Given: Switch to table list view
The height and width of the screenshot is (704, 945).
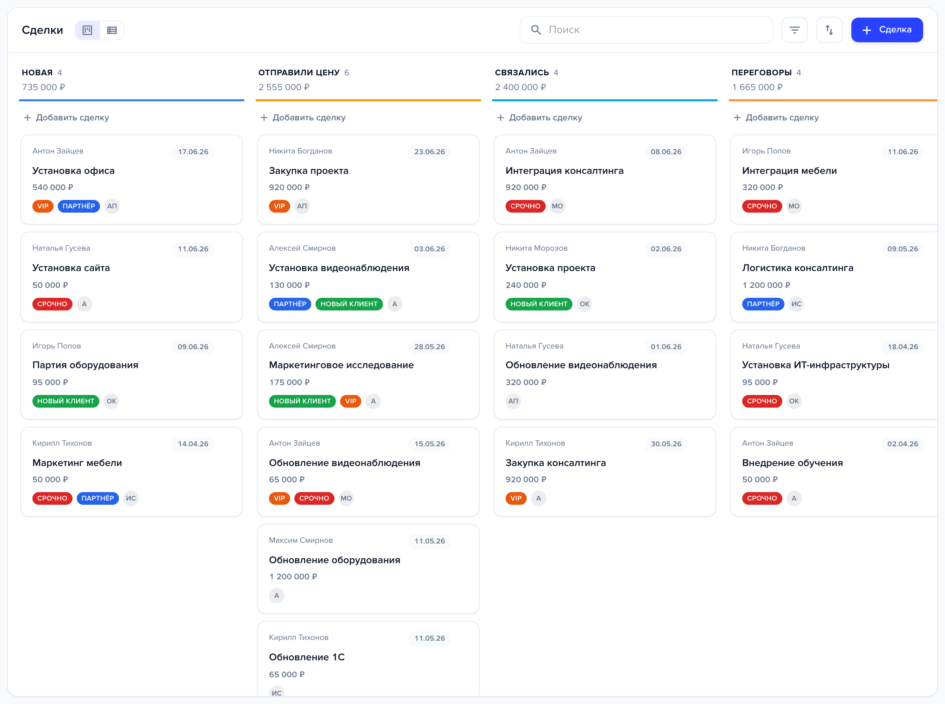Looking at the screenshot, I should coord(112,30).
